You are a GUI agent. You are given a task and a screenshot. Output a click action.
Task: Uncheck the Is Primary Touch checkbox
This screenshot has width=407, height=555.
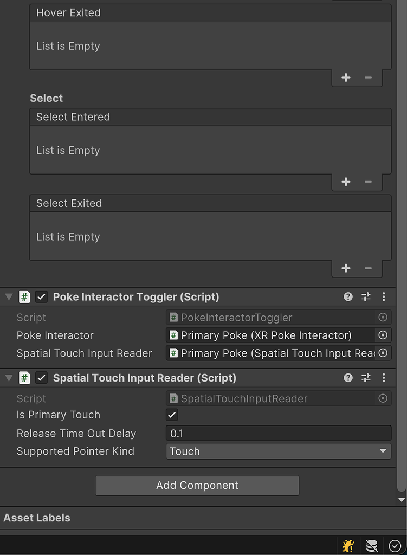(x=172, y=415)
